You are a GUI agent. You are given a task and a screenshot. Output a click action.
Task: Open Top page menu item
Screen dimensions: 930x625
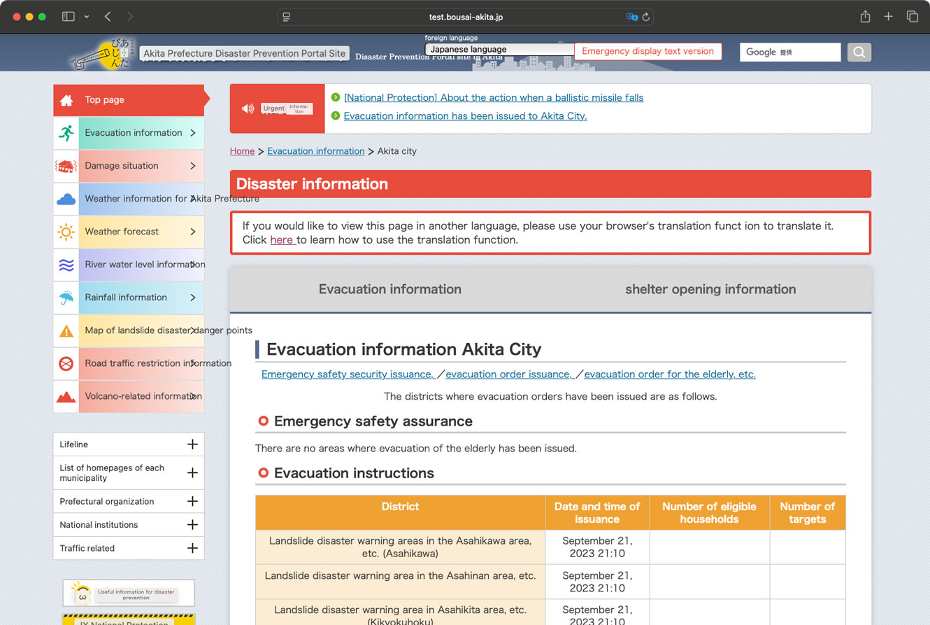point(129,100)
